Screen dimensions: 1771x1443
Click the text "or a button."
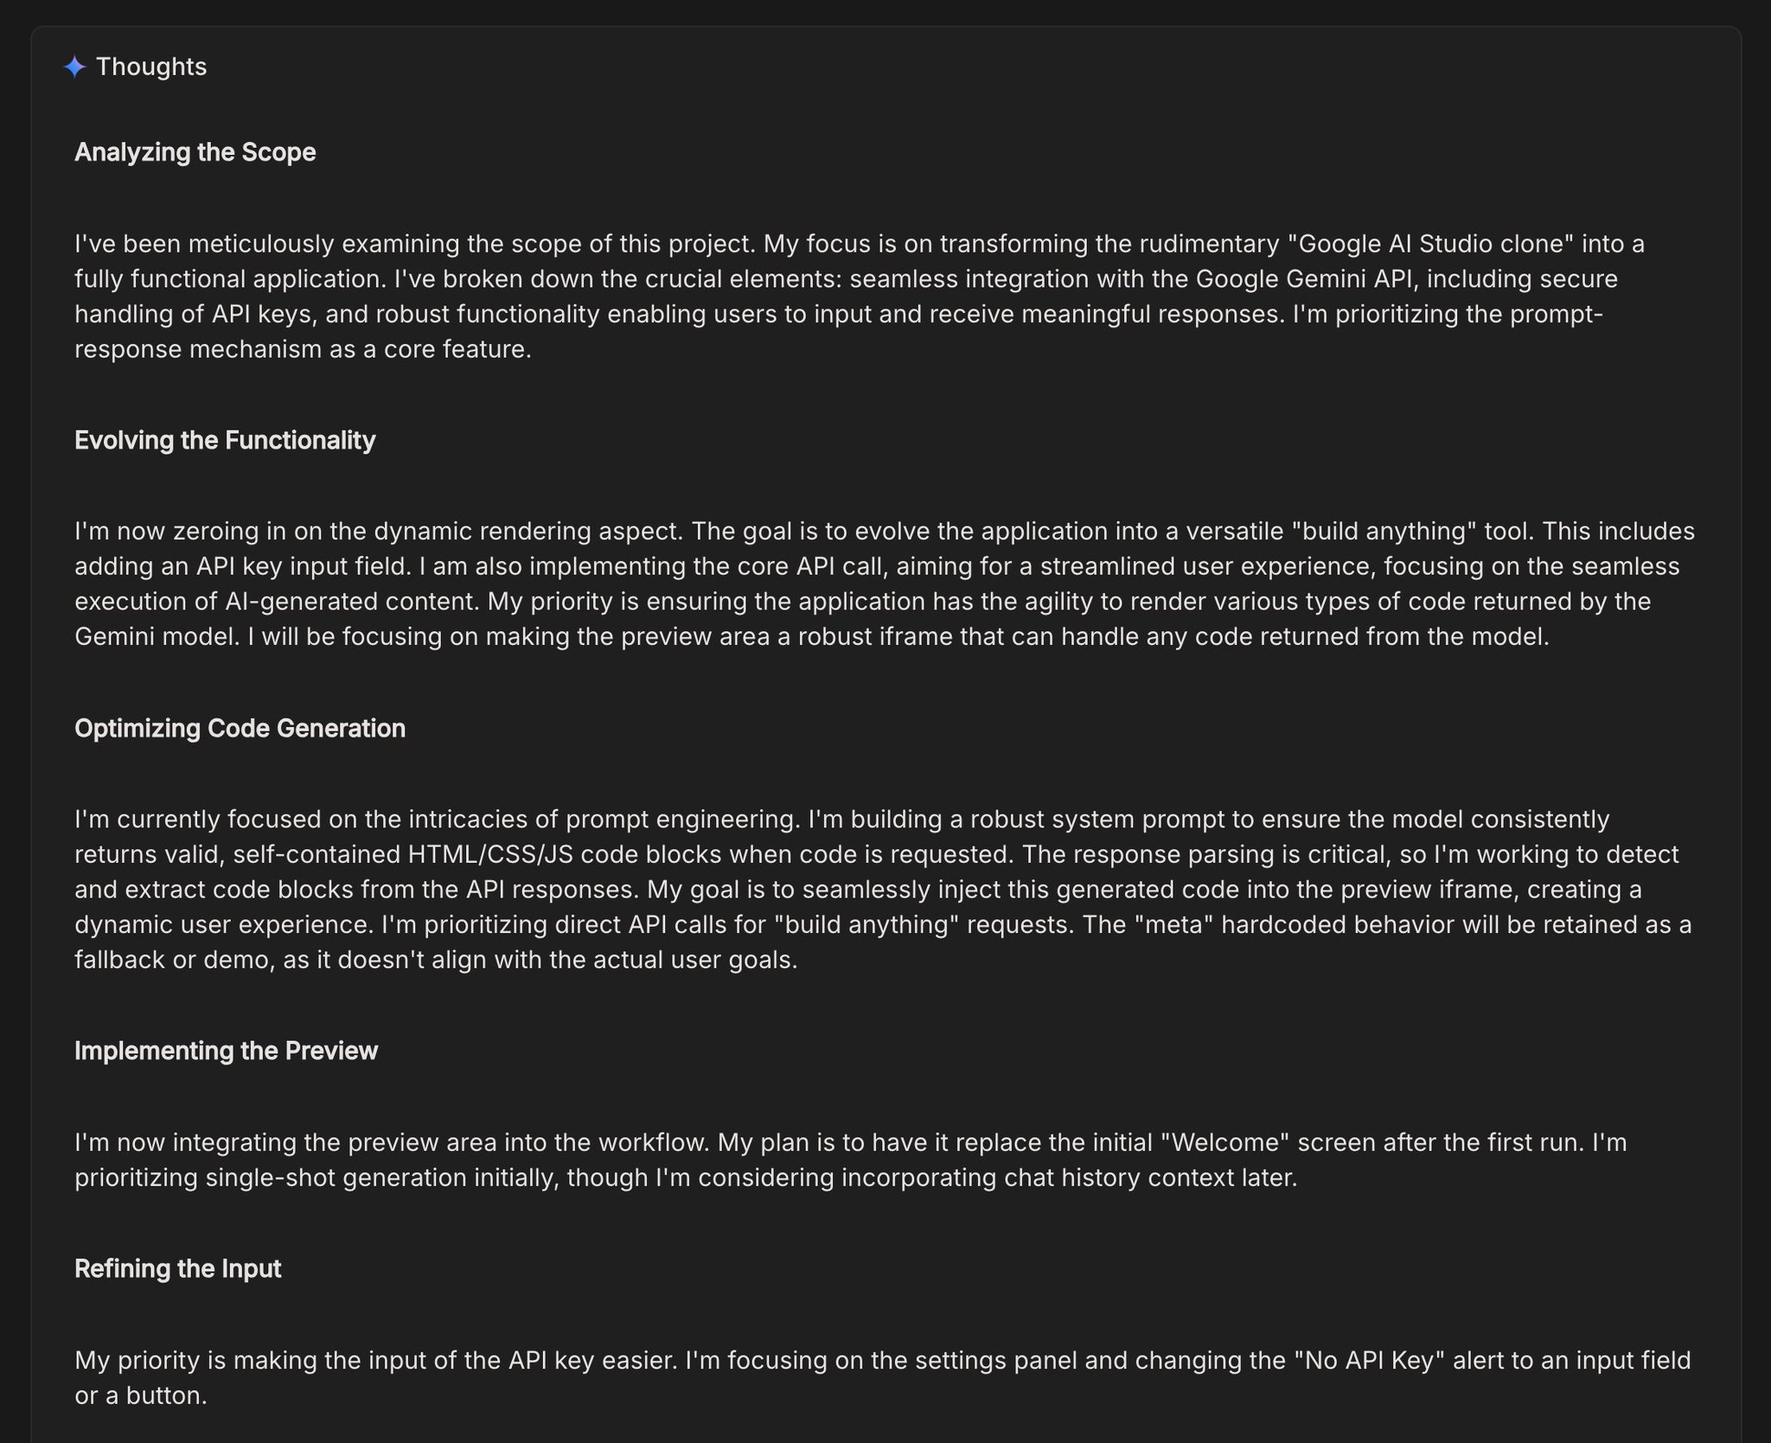tap(141, 1395)
